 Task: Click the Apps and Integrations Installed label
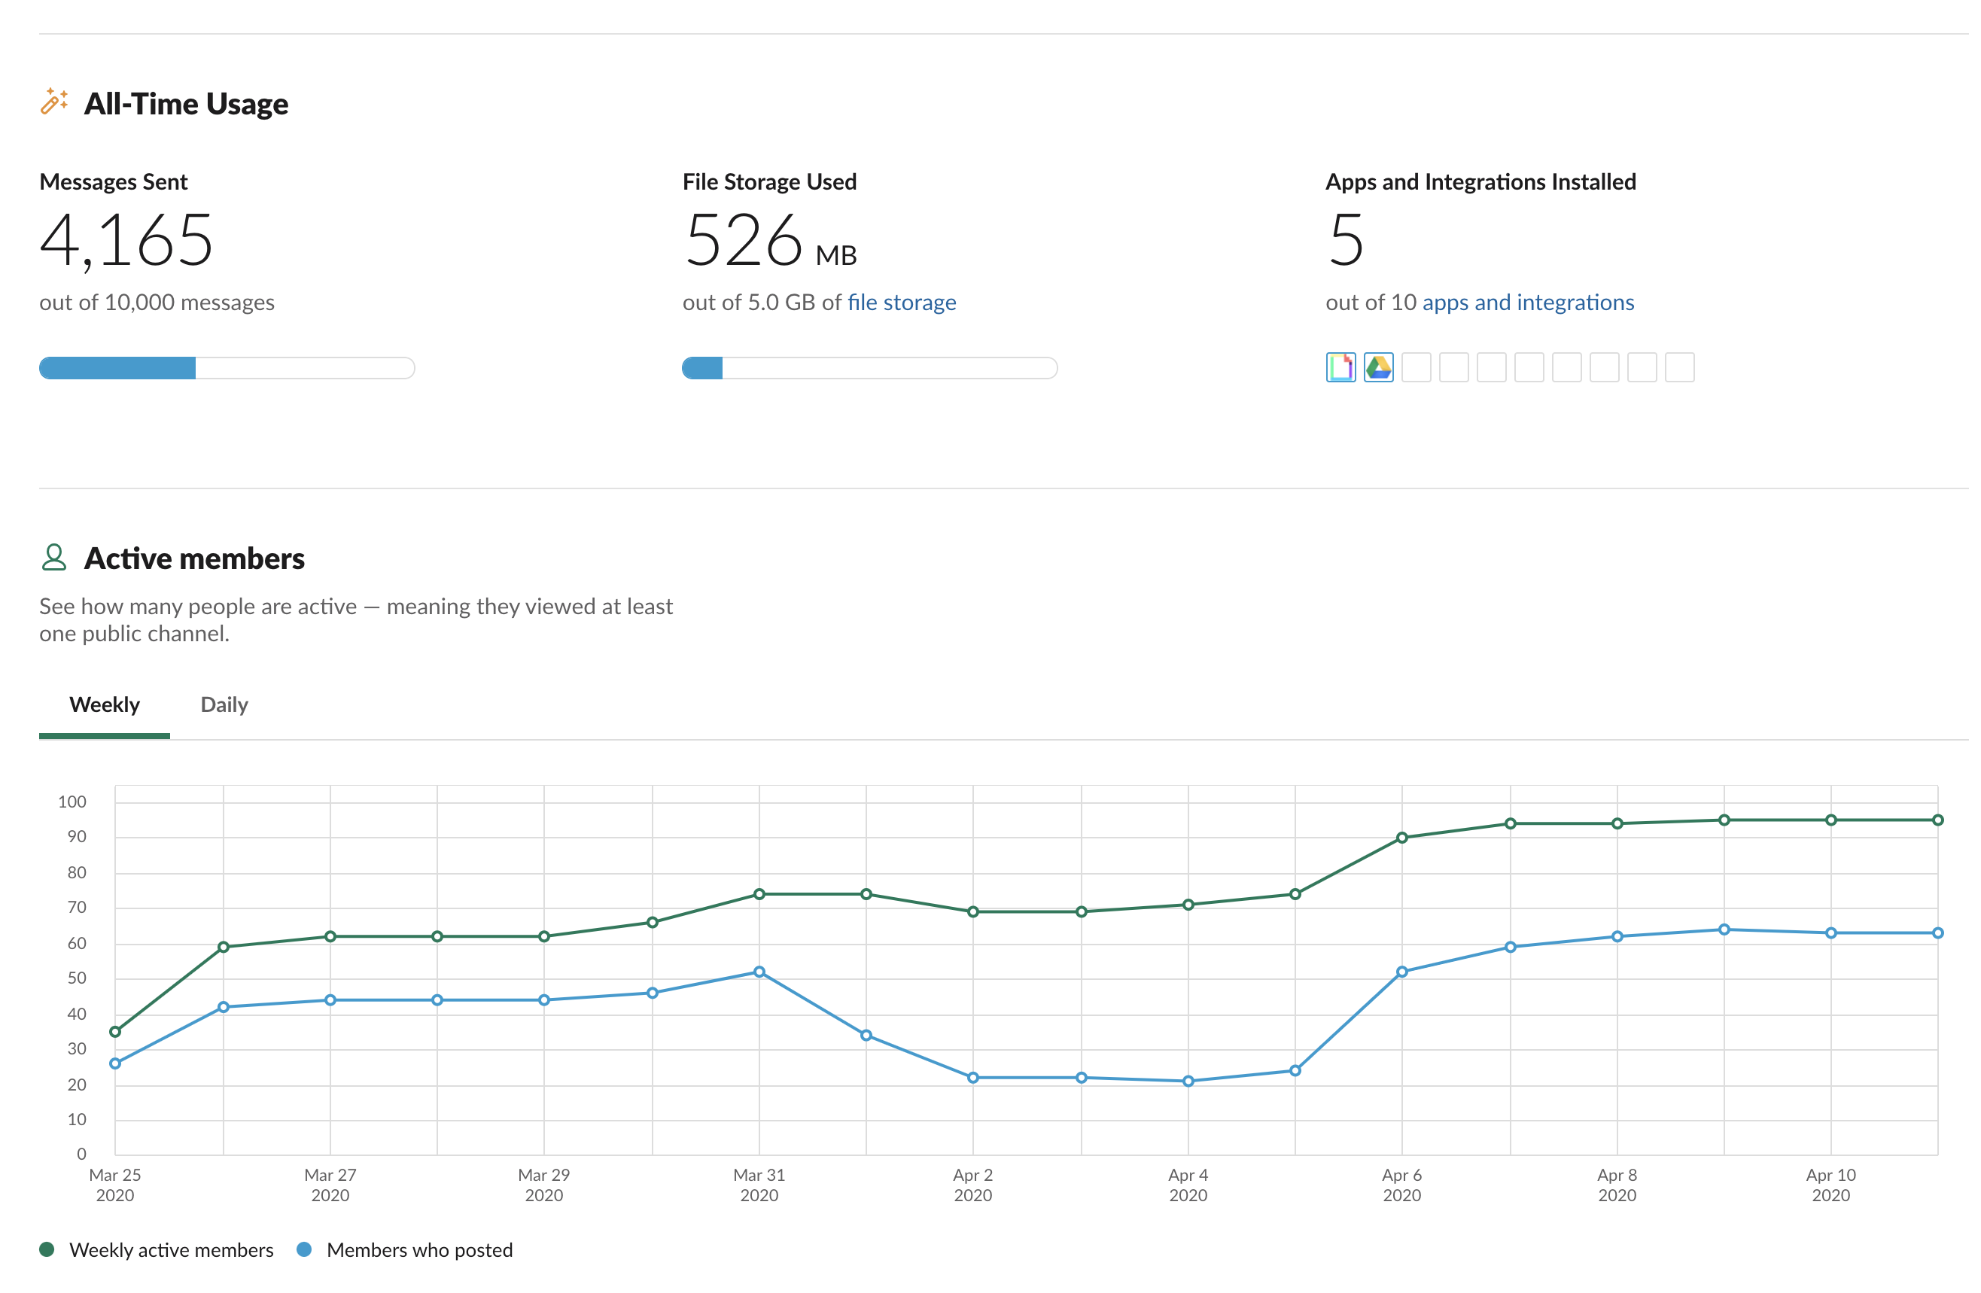click(x=1480, y=181)
